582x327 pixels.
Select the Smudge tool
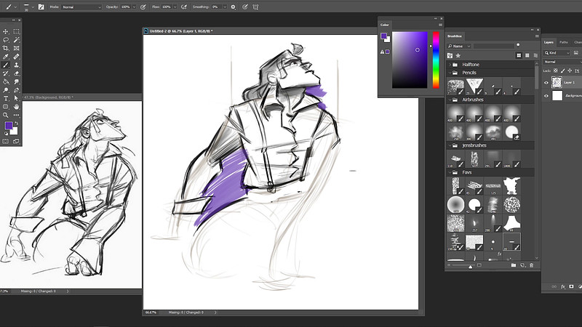click(16, 81)
